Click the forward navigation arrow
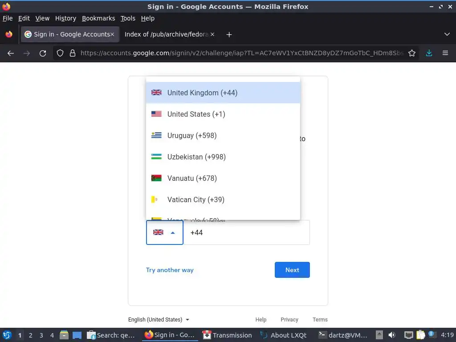Screen dimensions: 456x342 point(26,53)
